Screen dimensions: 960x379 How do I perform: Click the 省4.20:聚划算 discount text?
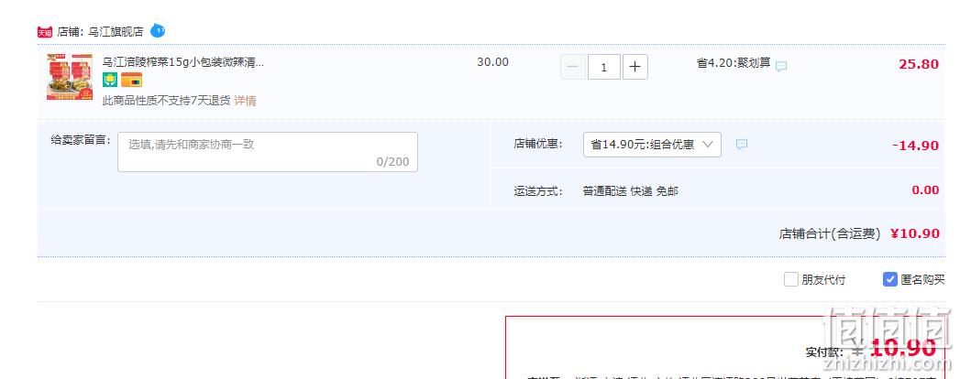[x=734, y=63]
